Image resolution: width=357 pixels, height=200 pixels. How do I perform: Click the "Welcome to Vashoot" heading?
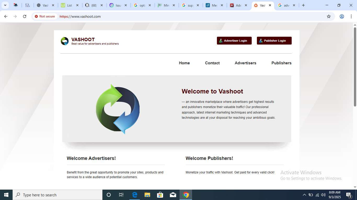pyautogui.click(x=212, y=91)
